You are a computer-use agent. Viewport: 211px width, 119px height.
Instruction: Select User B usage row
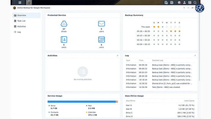[x=160, y=109]
